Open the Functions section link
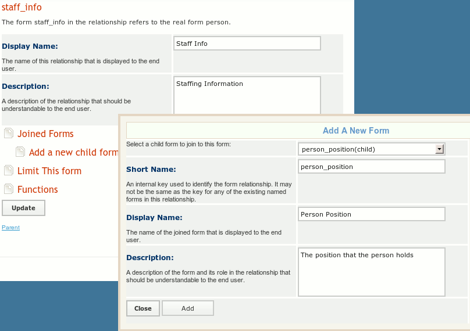 tap(37, 189)
